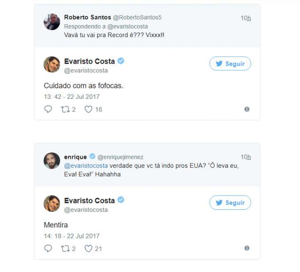Open enrique's profile avatar

[52, 161]
